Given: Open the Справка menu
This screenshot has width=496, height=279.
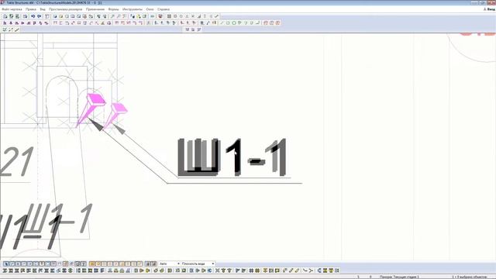Looking at the screenshot, I should click(164, 9).
